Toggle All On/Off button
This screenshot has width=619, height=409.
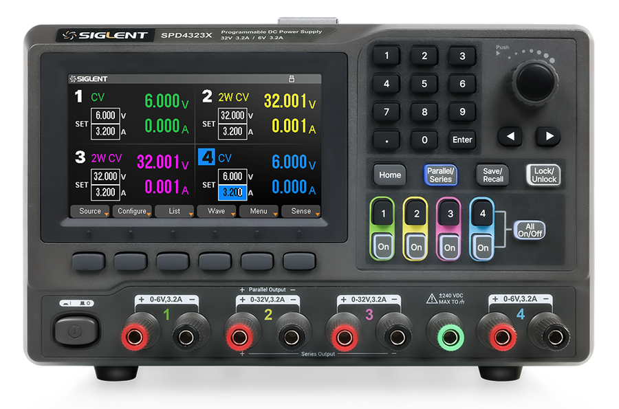pos(530,230)
